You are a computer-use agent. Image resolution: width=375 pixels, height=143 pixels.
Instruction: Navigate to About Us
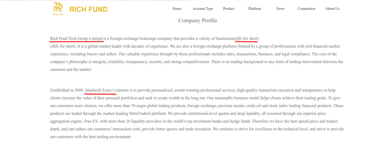[x=332, y=8]
